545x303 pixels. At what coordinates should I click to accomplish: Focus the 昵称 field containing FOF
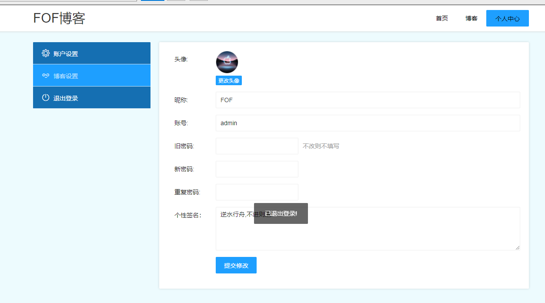(x=368, y=100)
